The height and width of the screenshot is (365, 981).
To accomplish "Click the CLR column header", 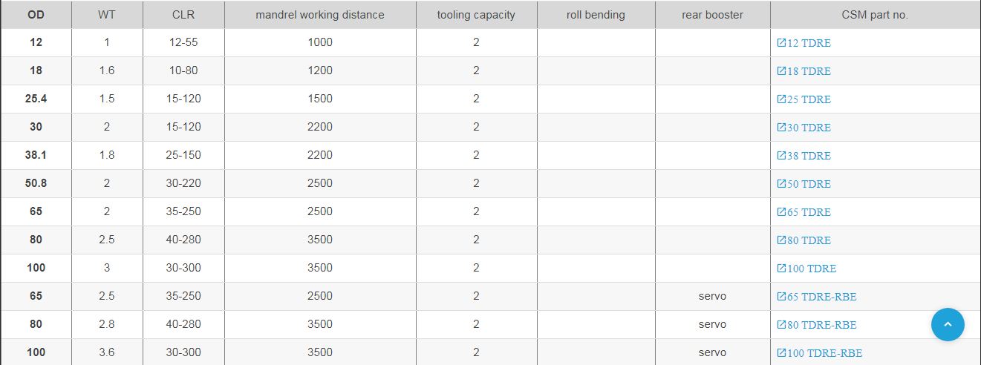I will 183,15.
